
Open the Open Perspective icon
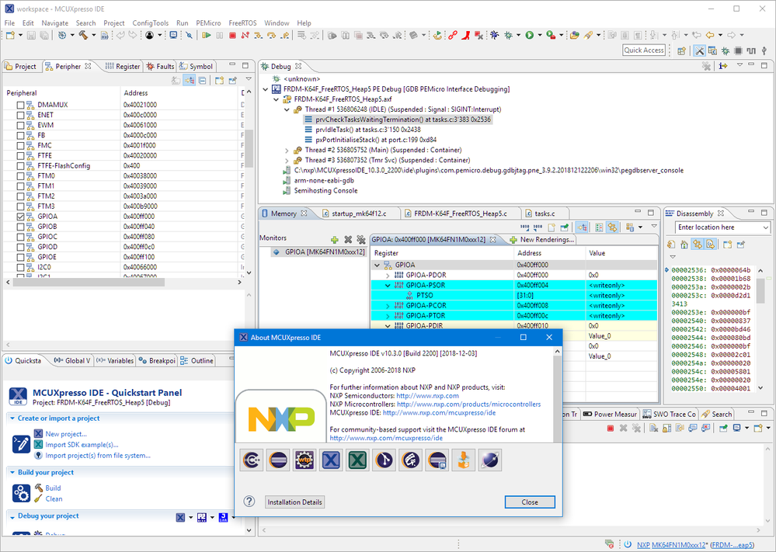tap(681, 50)
